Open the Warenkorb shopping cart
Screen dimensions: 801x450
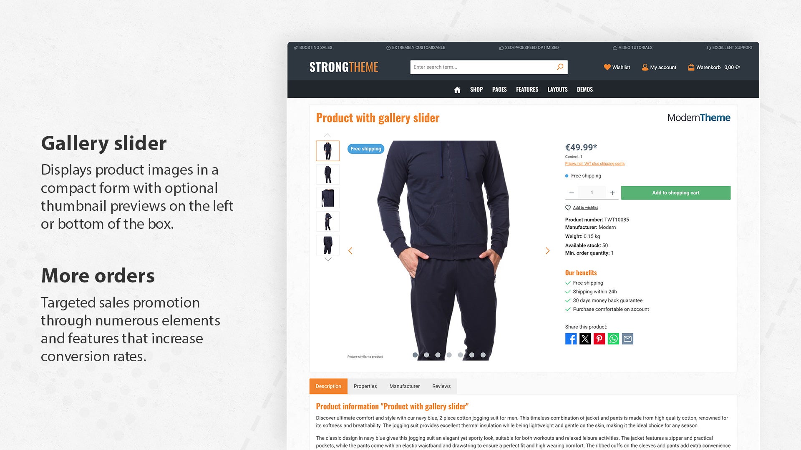714,67
